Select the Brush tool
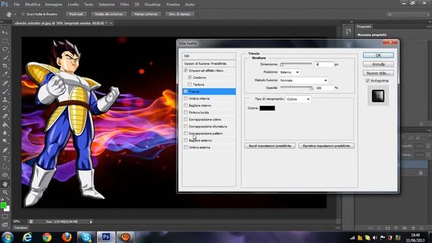Viewport: 432px width, 243px height. pyautogui.click(x=5, y=91)
